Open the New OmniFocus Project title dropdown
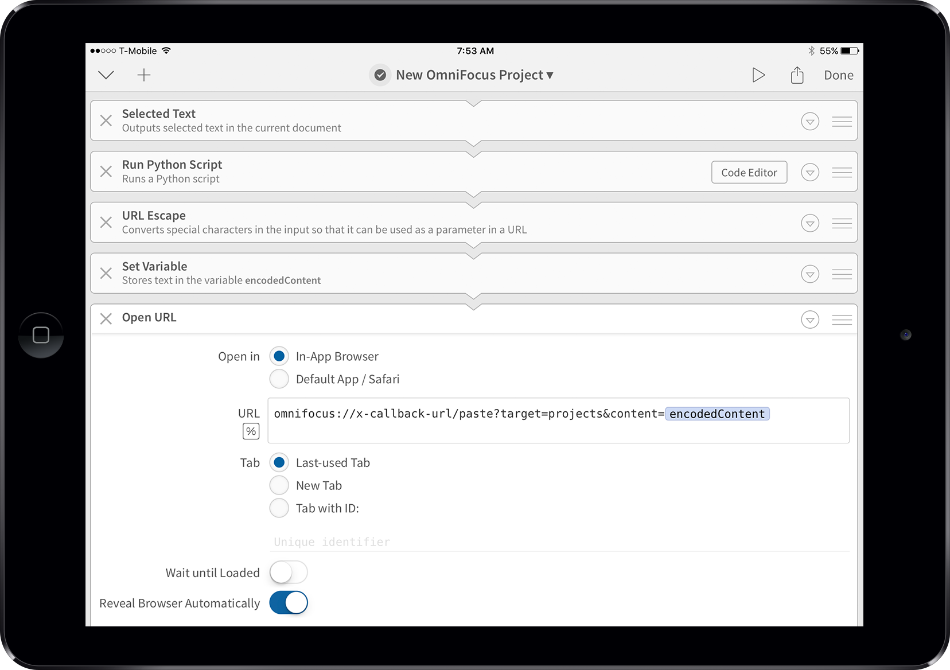 tap(474, 75)
